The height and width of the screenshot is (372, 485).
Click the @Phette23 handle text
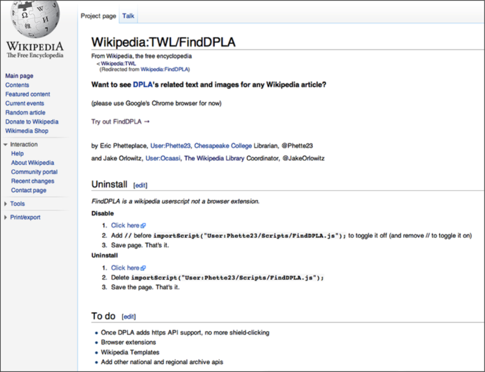click(297, 146)
